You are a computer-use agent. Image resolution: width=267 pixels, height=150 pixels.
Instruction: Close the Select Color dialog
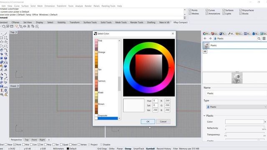(173, 33)
